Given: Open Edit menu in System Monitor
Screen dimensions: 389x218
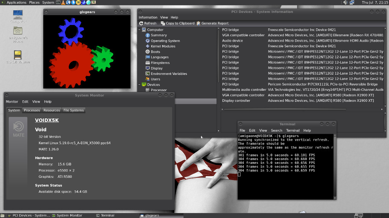Looking at the screenshot, I should (25, 101).
